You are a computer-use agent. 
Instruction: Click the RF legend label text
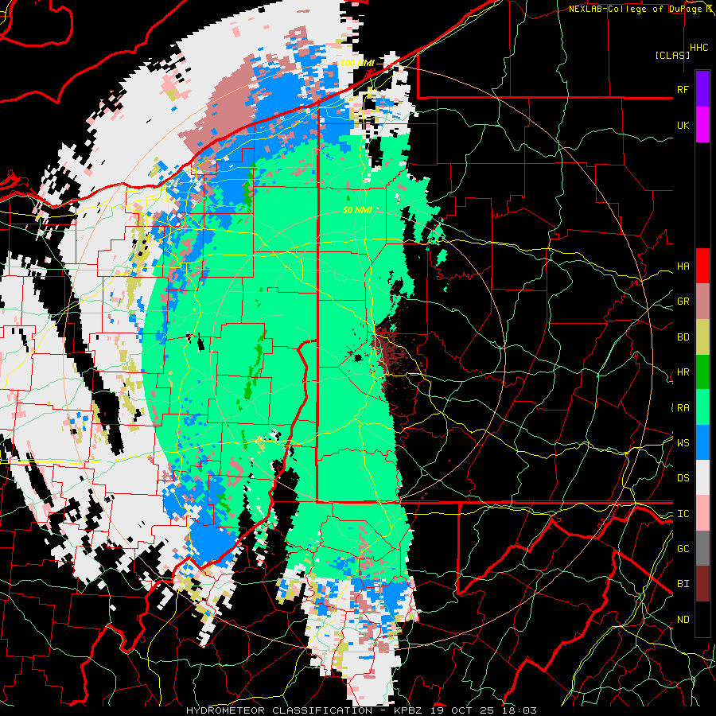coord(683,89)
